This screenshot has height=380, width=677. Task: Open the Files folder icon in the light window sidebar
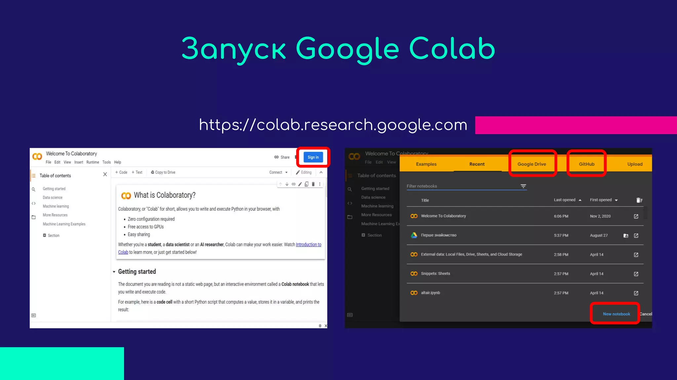(x=33, y=217)
